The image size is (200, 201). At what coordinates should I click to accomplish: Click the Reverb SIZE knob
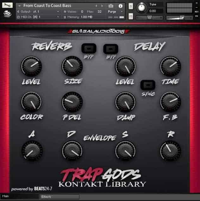[x=72, y=66]
